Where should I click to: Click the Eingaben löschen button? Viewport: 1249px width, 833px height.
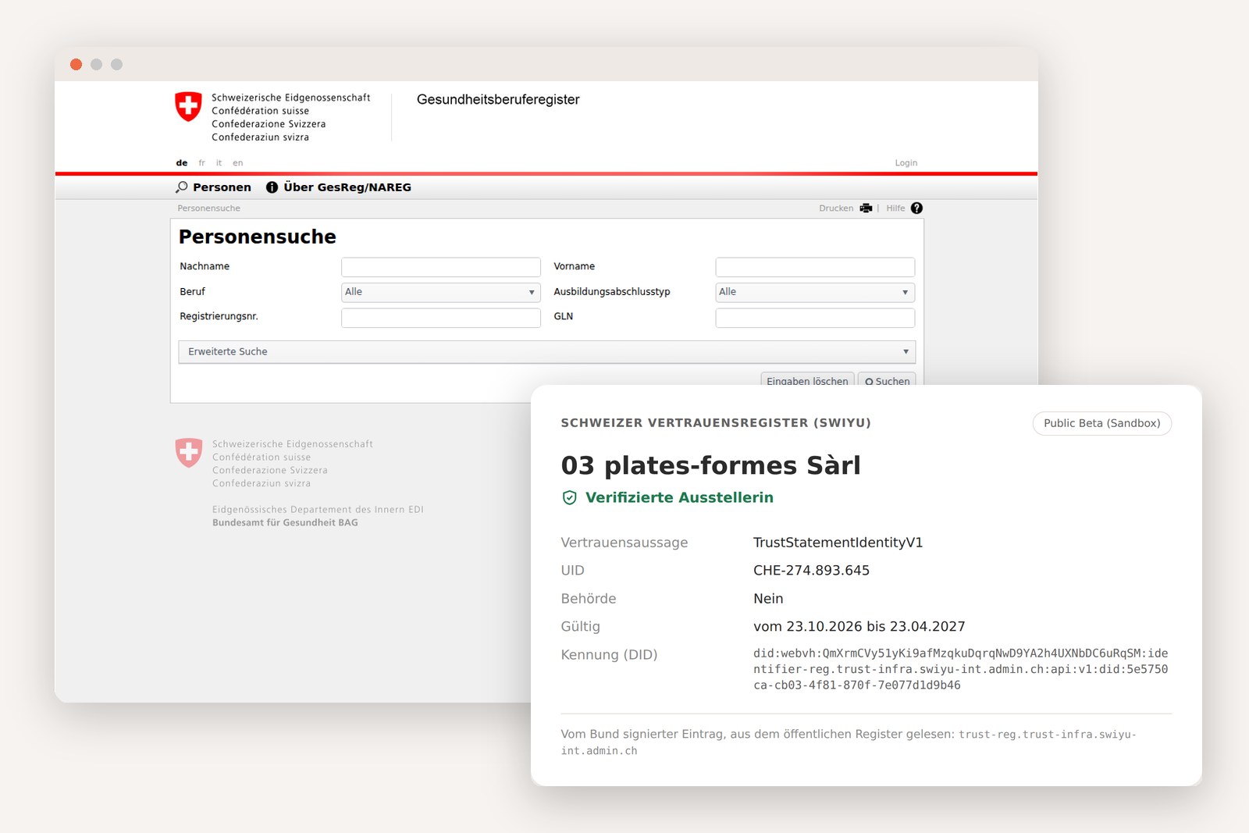(x=807, y=379)
